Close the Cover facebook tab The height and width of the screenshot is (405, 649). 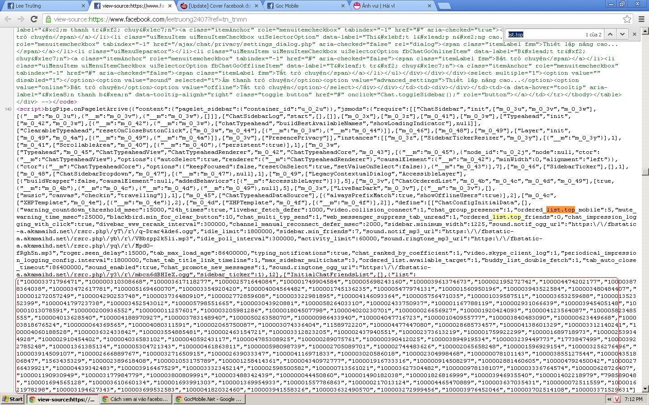pyautogui.click(x=256, y=6)
